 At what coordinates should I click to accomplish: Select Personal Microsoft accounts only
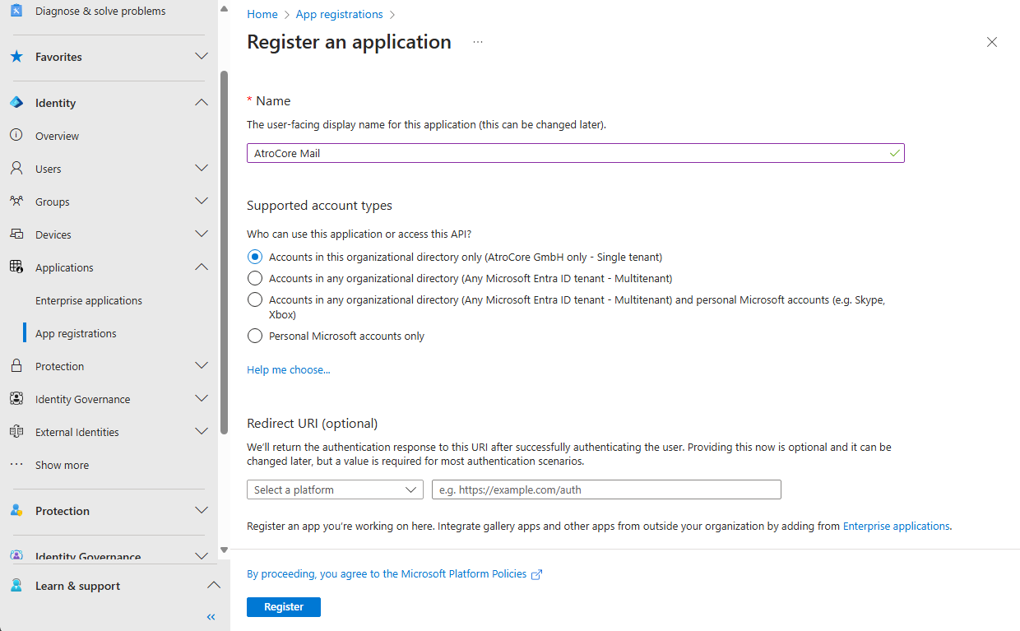[x=254, y=335]
